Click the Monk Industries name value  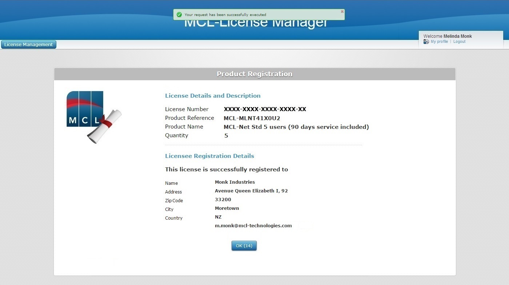pyautogui.click(x=235, y=182)
